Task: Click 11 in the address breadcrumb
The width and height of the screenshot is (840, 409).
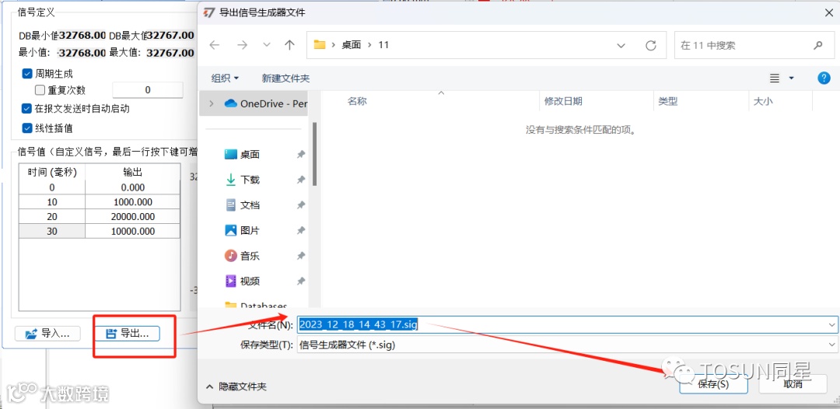Action: tap(383, 46)
